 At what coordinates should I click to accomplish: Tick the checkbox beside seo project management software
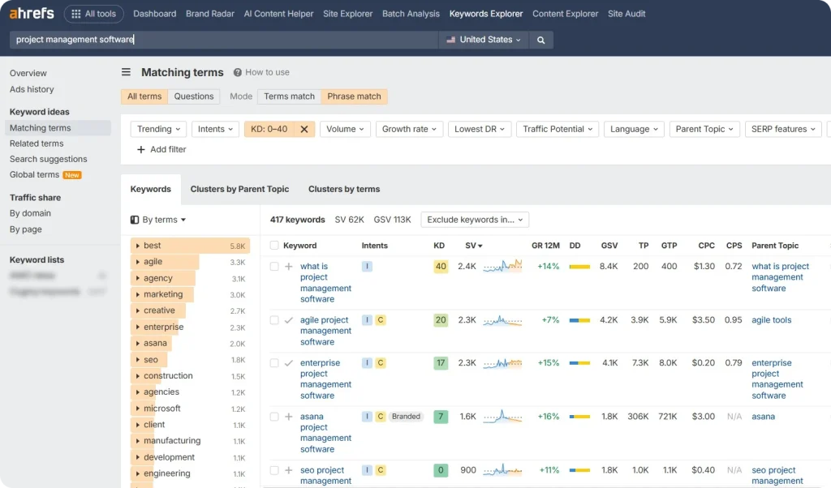pos(274,470)
